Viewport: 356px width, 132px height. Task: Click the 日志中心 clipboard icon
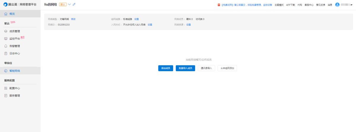(6, 53)
